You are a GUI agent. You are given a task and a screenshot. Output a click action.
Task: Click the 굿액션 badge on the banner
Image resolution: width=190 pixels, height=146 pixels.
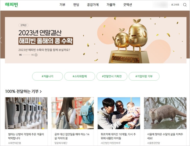pos(23,25)
